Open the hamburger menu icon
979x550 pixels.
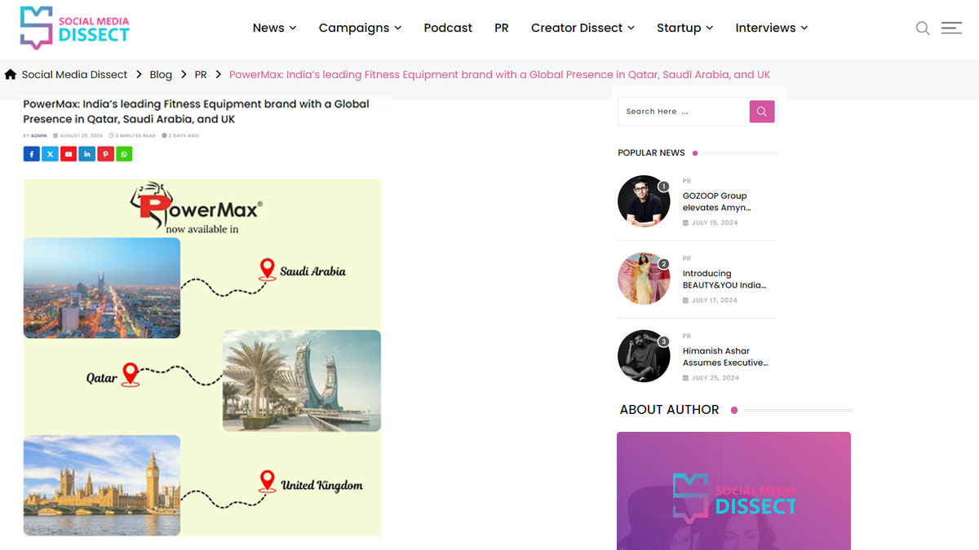(951, 28)
